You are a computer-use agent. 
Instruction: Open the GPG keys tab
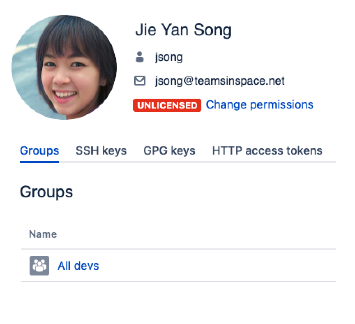pos(169,151)
